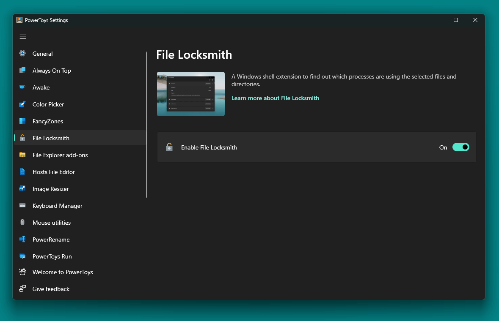Click the Windows shell extension description text
Viewport: 499px width, 321px height.
point(344,80)
